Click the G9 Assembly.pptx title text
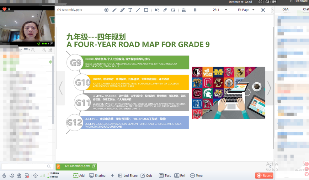This screenshot has width=309, height=180. click(70, 10)
